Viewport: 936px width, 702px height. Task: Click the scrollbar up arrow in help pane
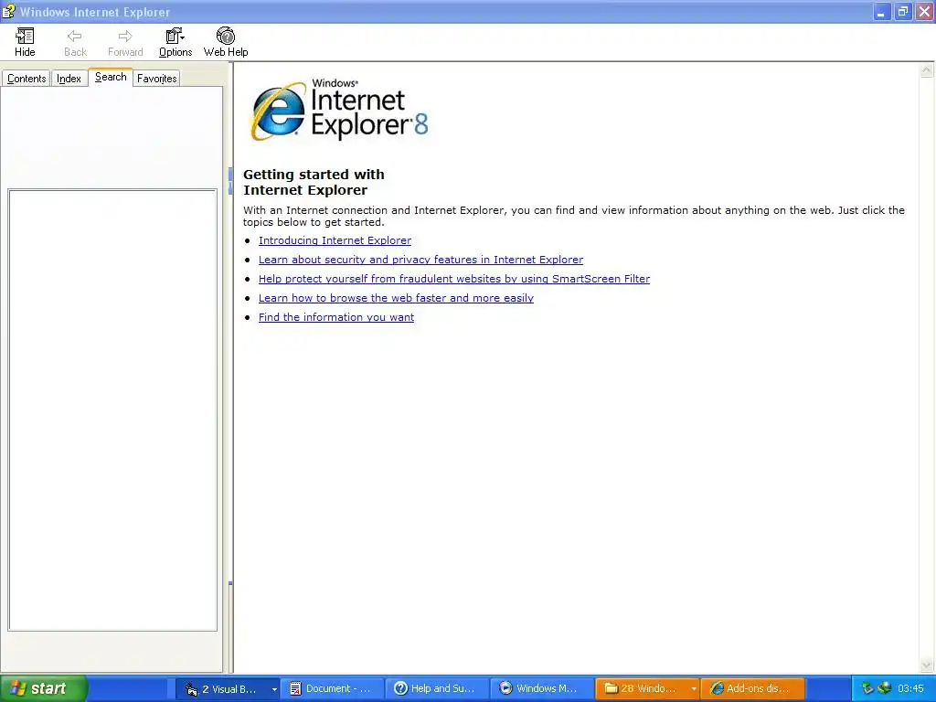[927, 70]
